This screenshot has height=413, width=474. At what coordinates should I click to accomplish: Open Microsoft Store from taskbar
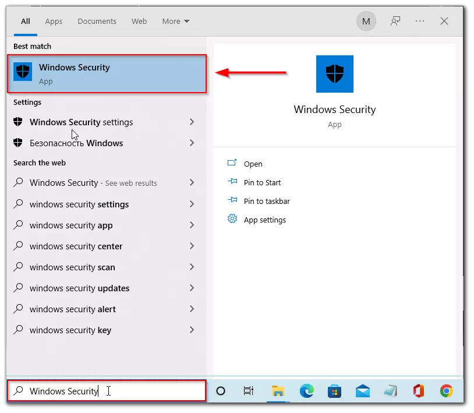(x=335, y=391)
